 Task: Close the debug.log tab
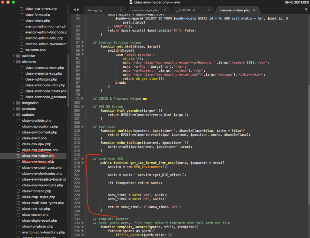121,10
